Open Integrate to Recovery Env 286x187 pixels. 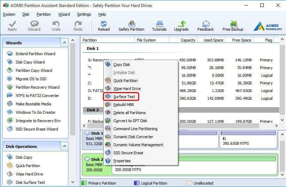[38, 121]
